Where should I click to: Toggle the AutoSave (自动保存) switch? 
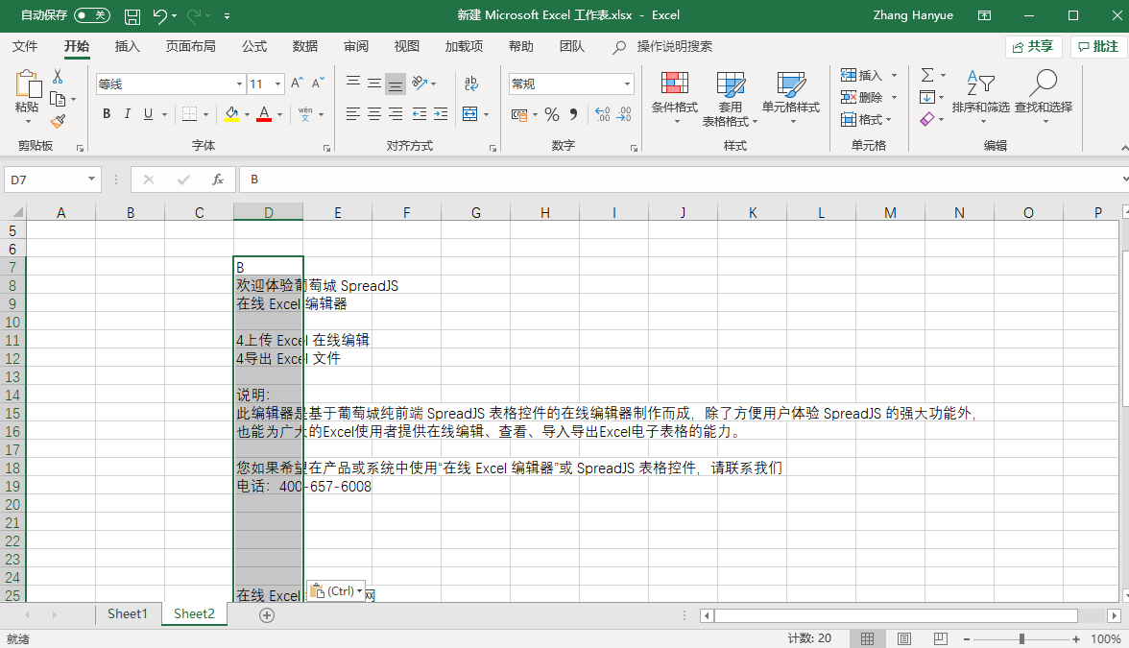tap(92, 15)
